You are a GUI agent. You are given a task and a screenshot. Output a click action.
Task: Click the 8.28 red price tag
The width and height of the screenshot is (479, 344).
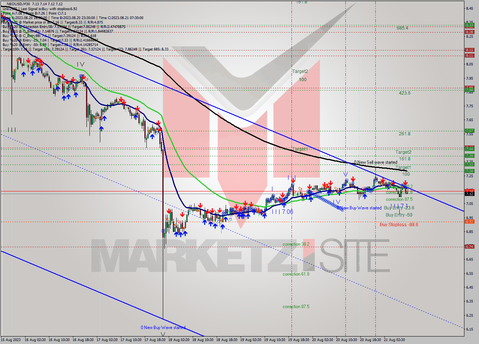469,32
